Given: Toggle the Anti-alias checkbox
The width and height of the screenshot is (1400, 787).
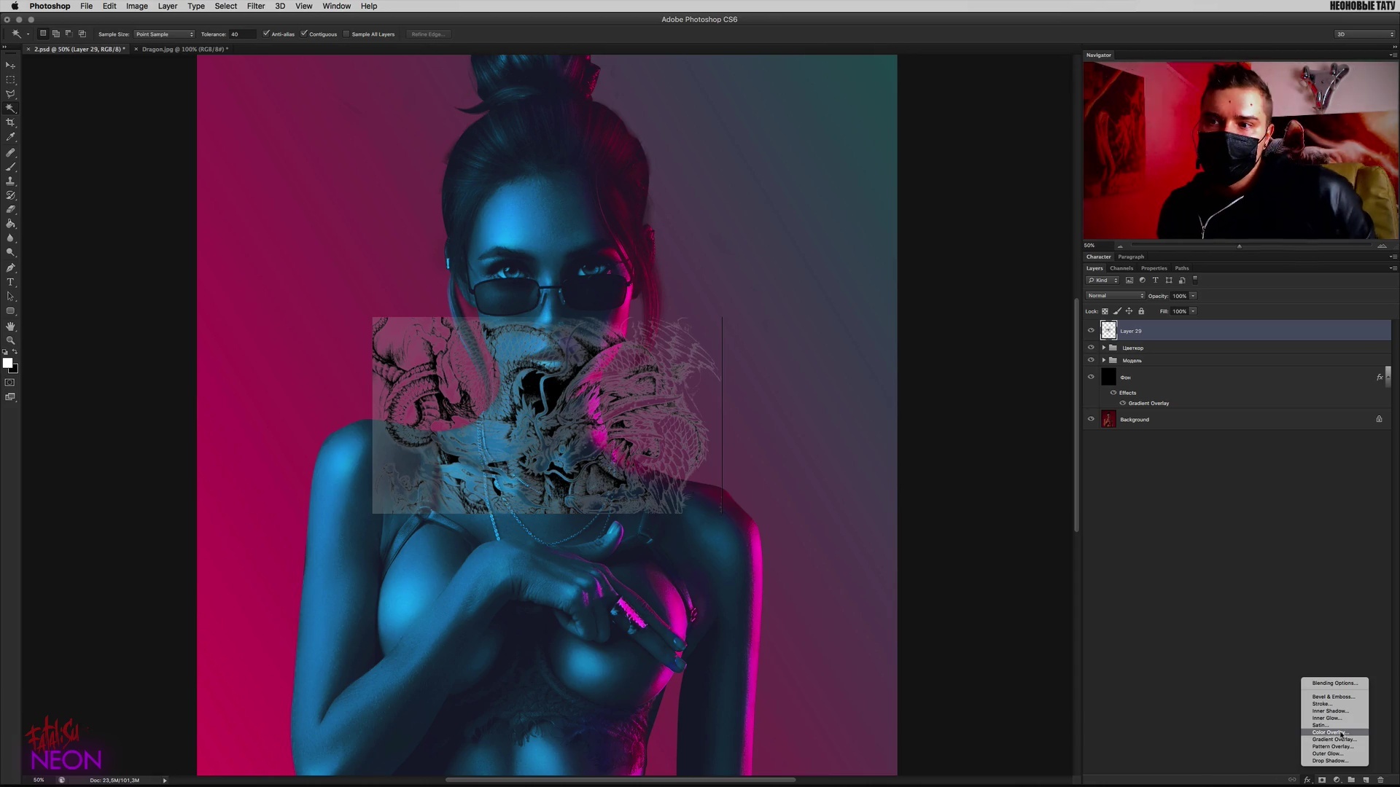Looking at the screenshot, I should pos(266,34).
